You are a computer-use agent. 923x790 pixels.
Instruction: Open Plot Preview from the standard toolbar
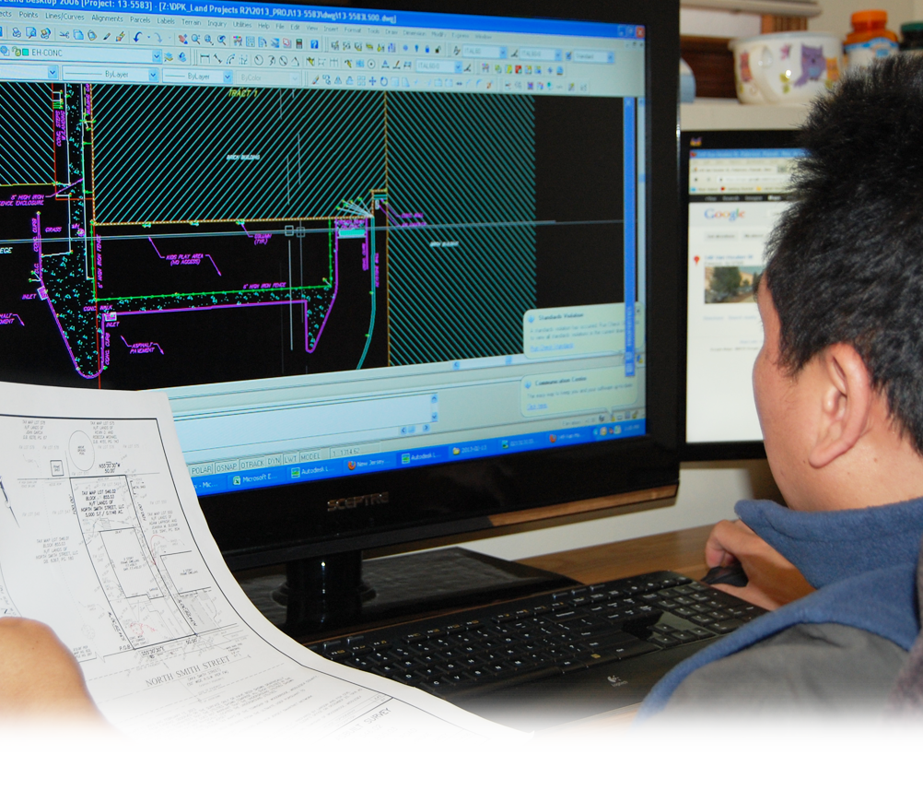coord(31,33)
